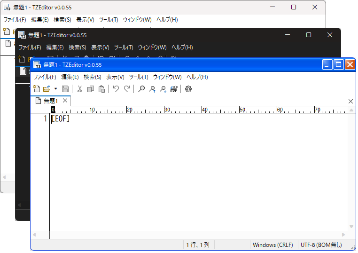
Task: Open the ファイル(F) menu in front window
Action: pyautogui.click(x=45, y=77)
